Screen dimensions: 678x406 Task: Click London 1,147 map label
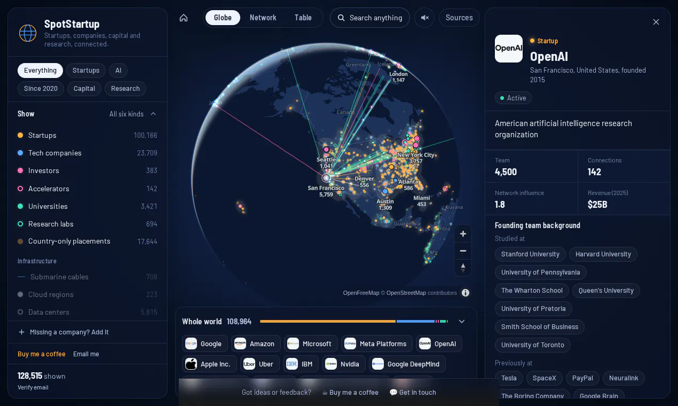coord(398,77)
